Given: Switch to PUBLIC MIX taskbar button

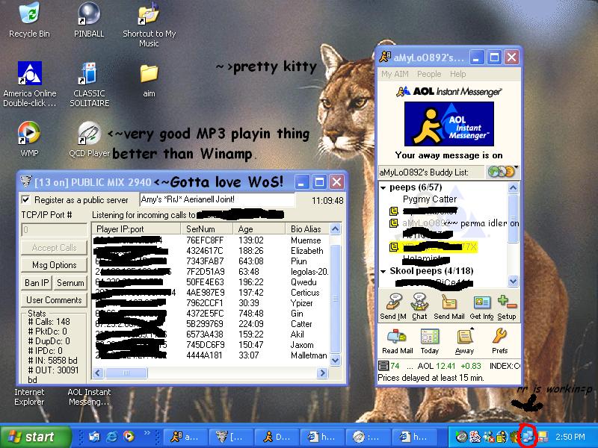Looking at the screenshot, I should click(x=231, y=437).
